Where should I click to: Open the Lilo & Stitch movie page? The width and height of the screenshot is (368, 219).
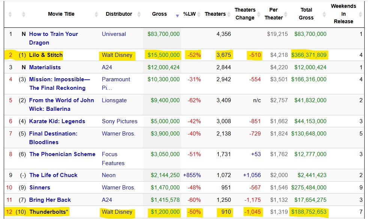point(46,55)
